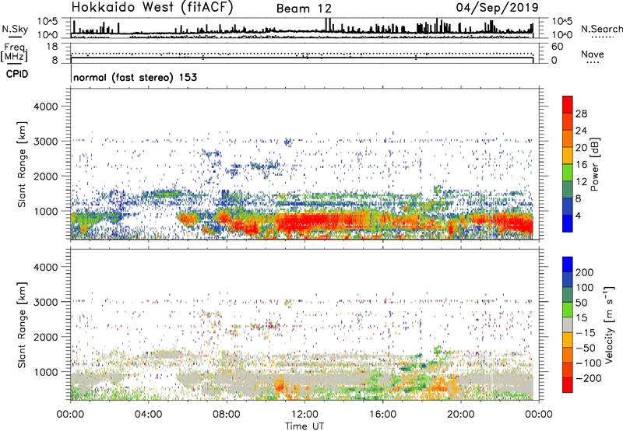Click the '16' power colorbar tick label
Viewport: 623px width, 431px height.
point(581,165)
